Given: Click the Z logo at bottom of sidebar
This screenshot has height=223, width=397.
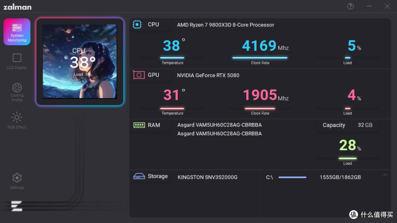Looking at the screenshot, I should (17, 206).
